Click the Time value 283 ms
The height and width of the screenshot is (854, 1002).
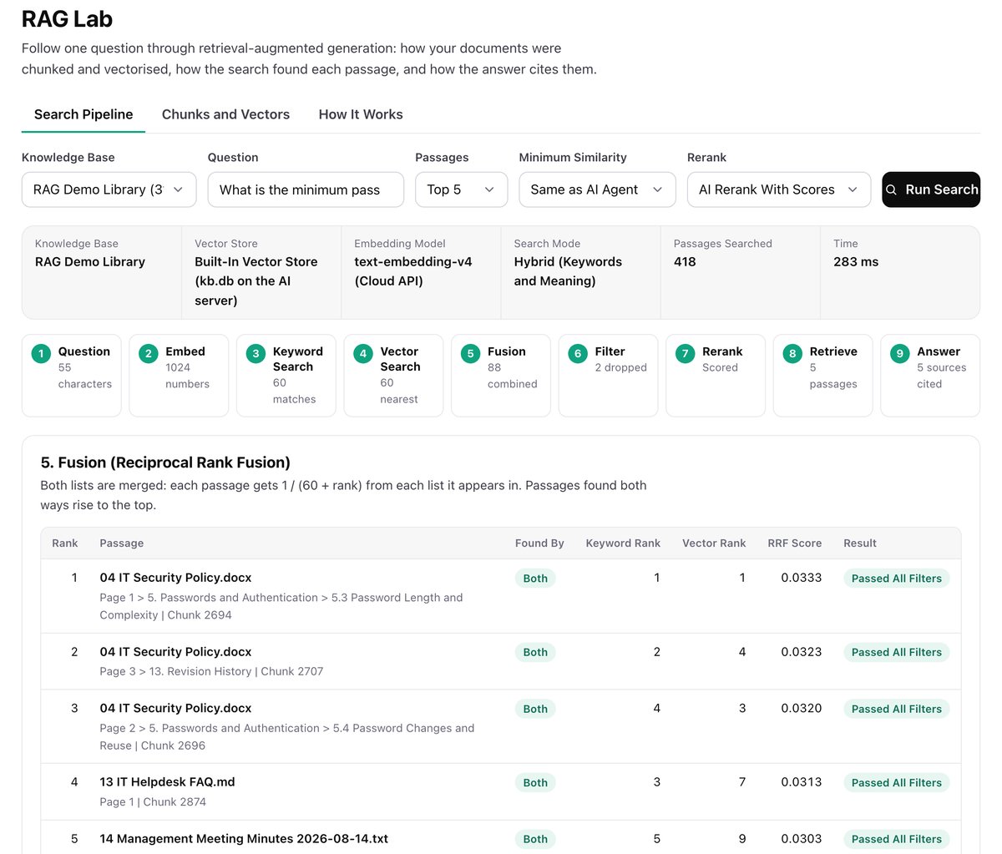[856, 261]
